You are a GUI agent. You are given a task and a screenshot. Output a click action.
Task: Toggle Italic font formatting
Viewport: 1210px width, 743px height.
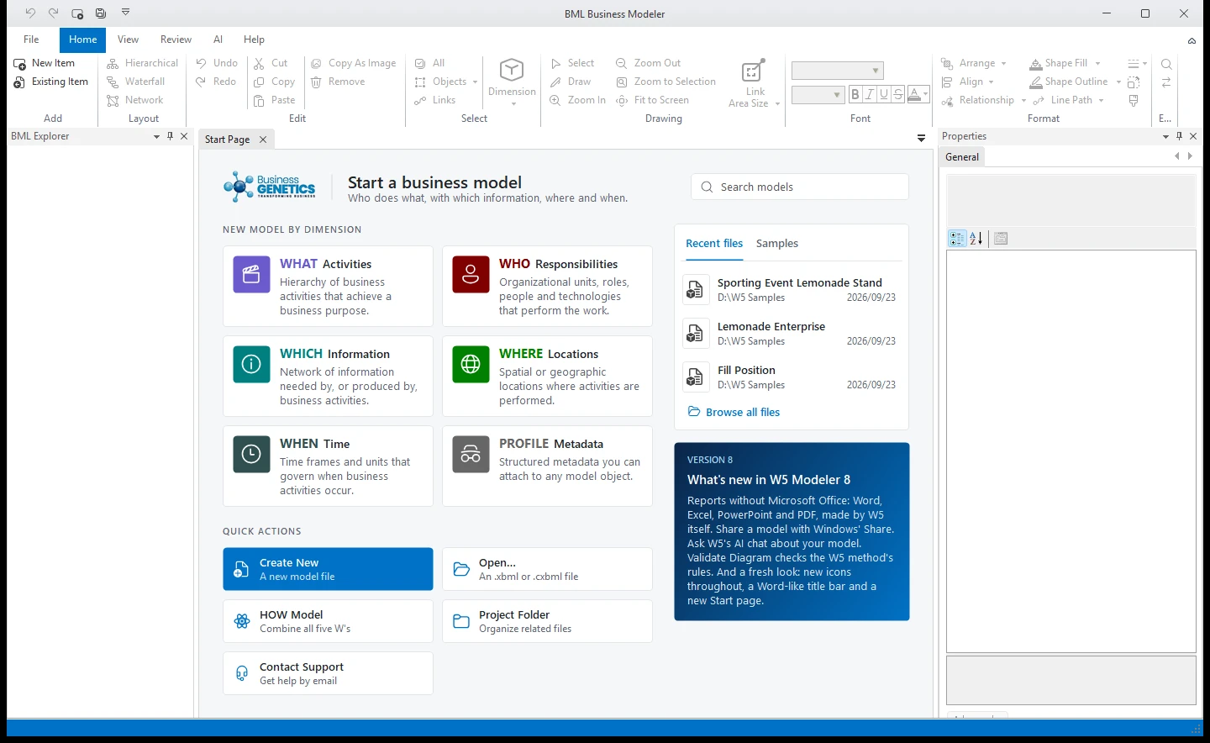[870, 94]
